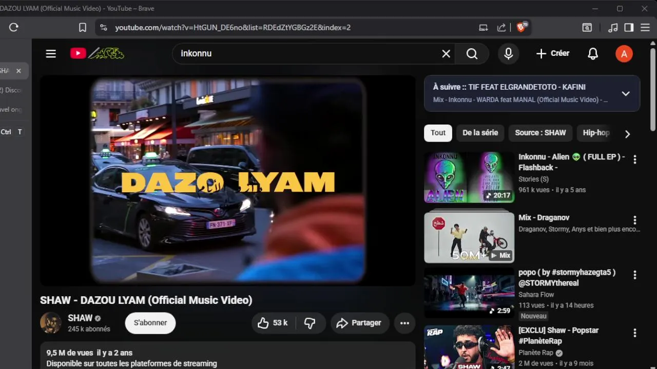The width and height of the screenshot is (657, 369).
Task: Open the Brave Leo sidebar search icon
Action: coord(587,28)
